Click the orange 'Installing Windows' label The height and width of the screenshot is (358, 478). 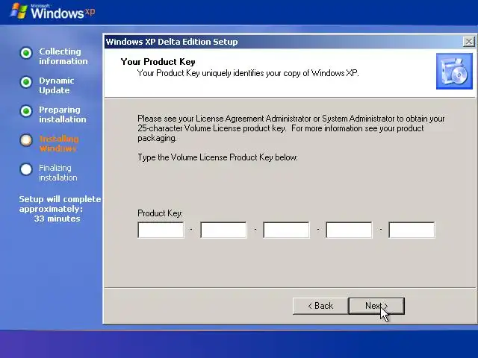pos(59,144)
